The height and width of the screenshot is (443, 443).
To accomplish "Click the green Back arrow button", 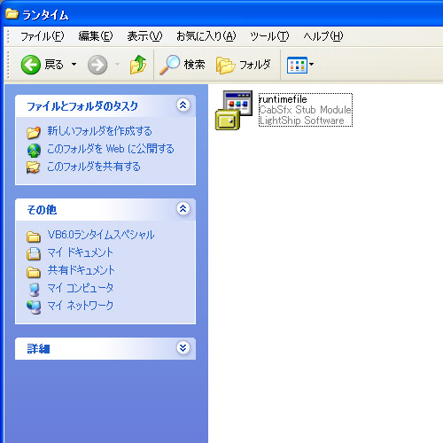I will [x=31, y=65].
